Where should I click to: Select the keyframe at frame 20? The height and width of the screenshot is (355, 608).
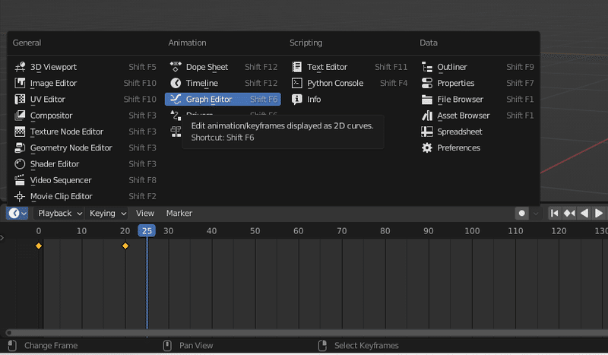pos(125,246)
